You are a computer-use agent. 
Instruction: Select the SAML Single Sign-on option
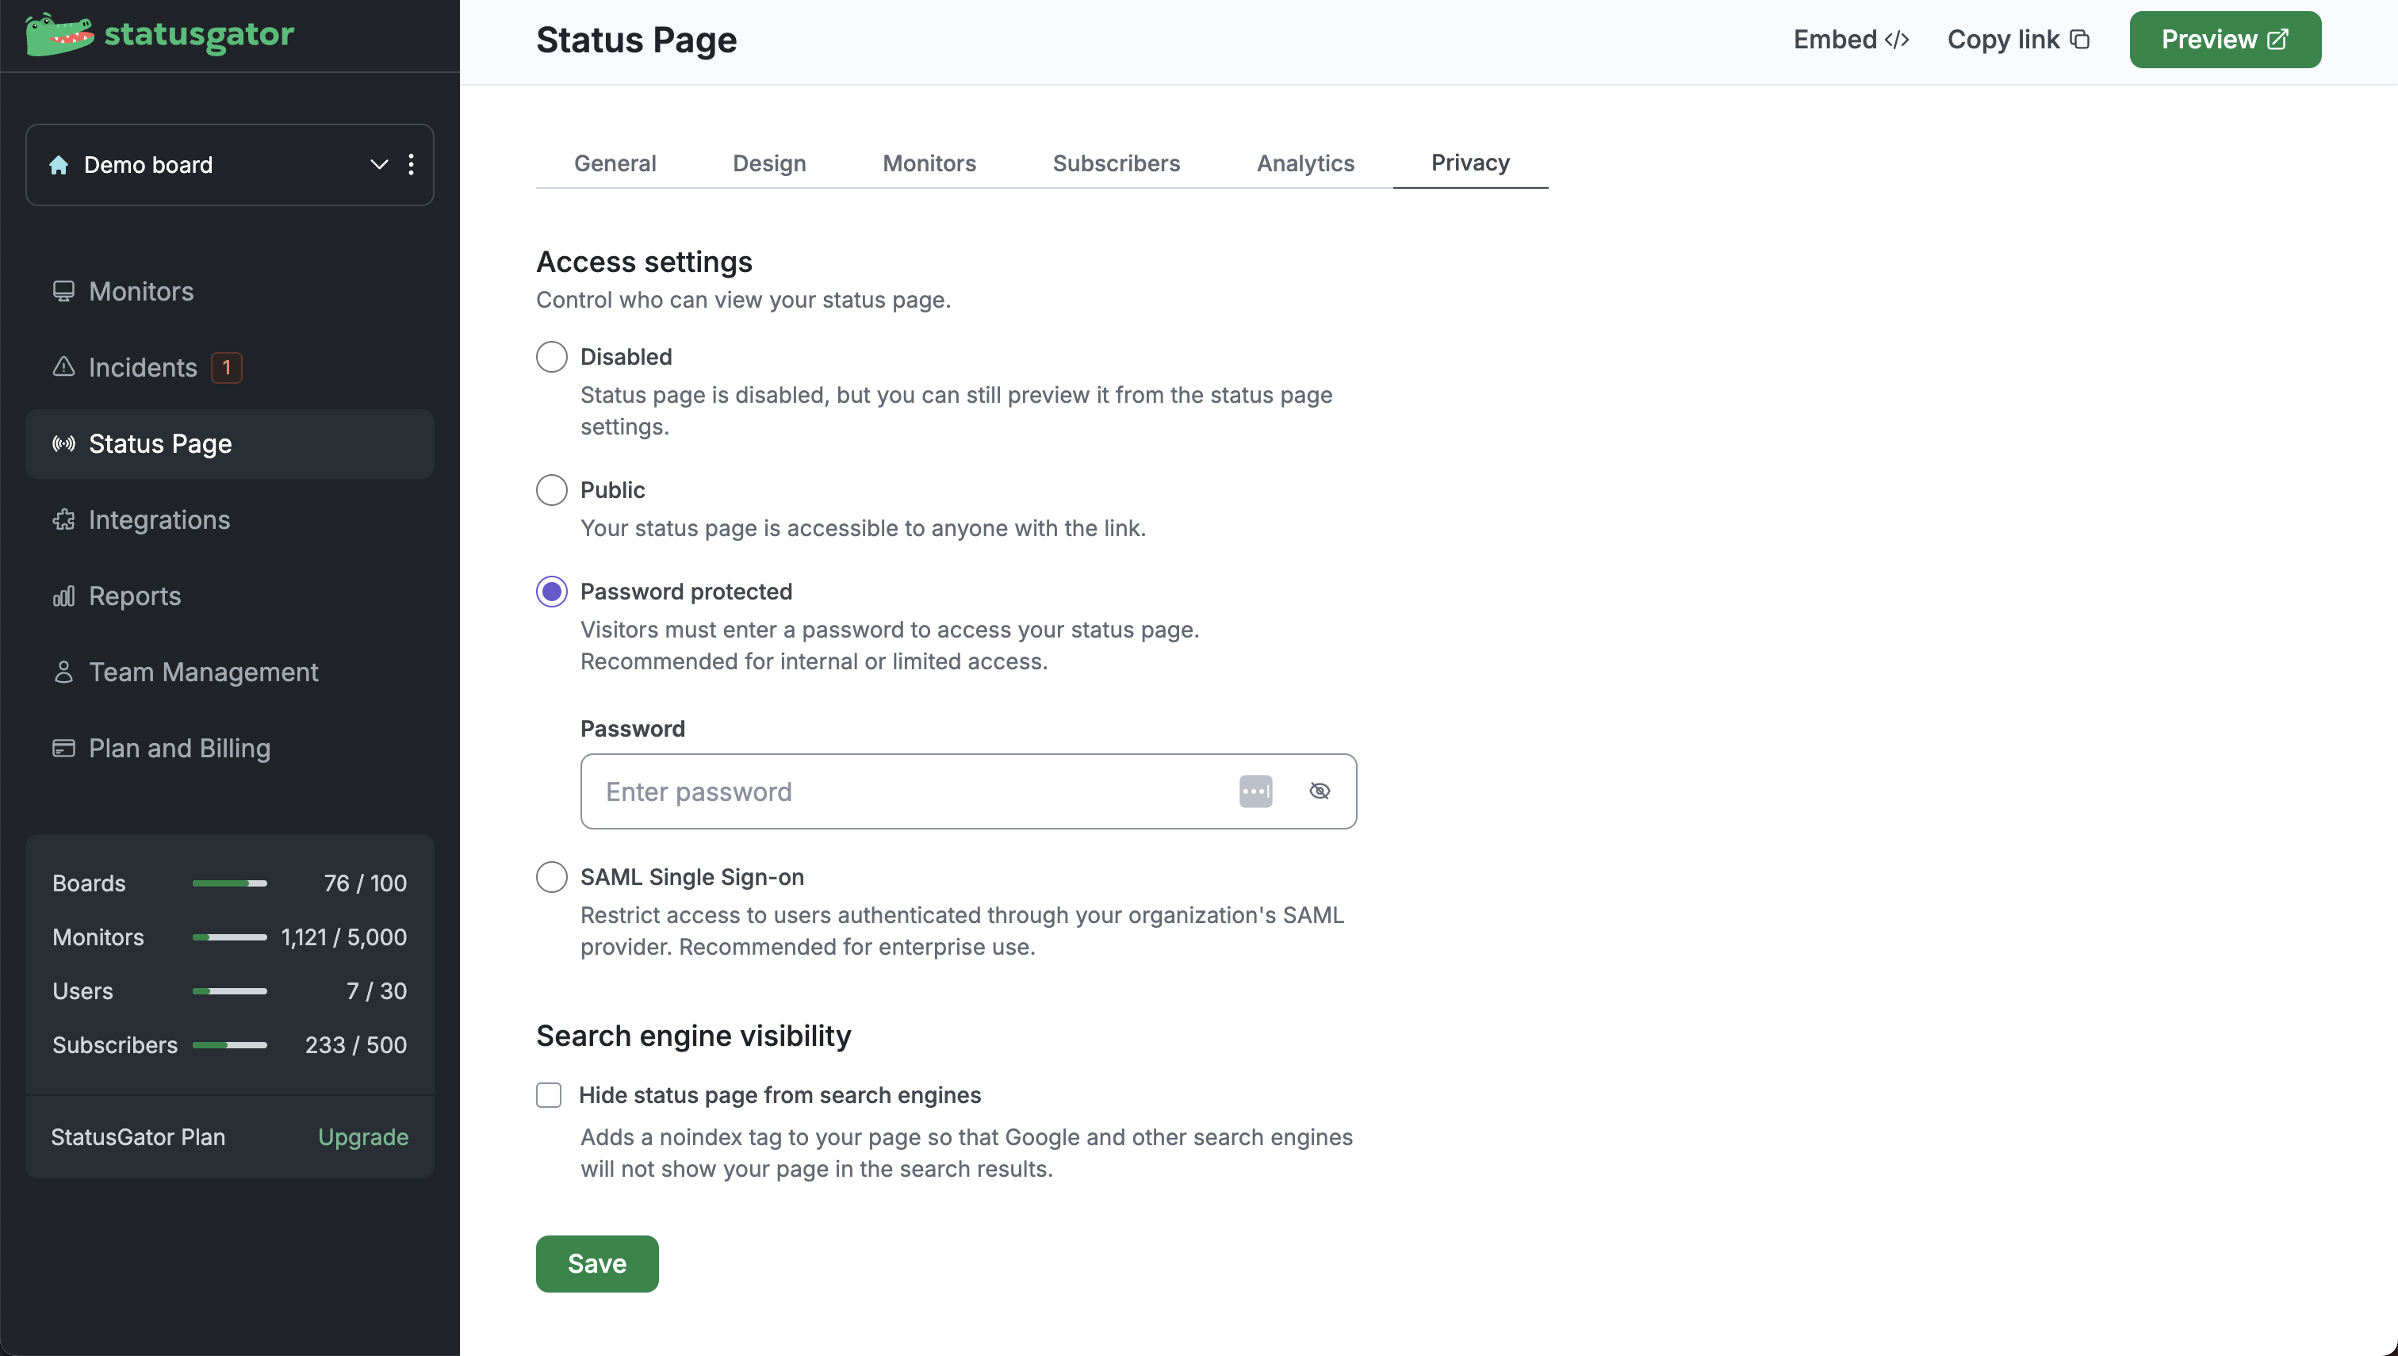point(551,876)
